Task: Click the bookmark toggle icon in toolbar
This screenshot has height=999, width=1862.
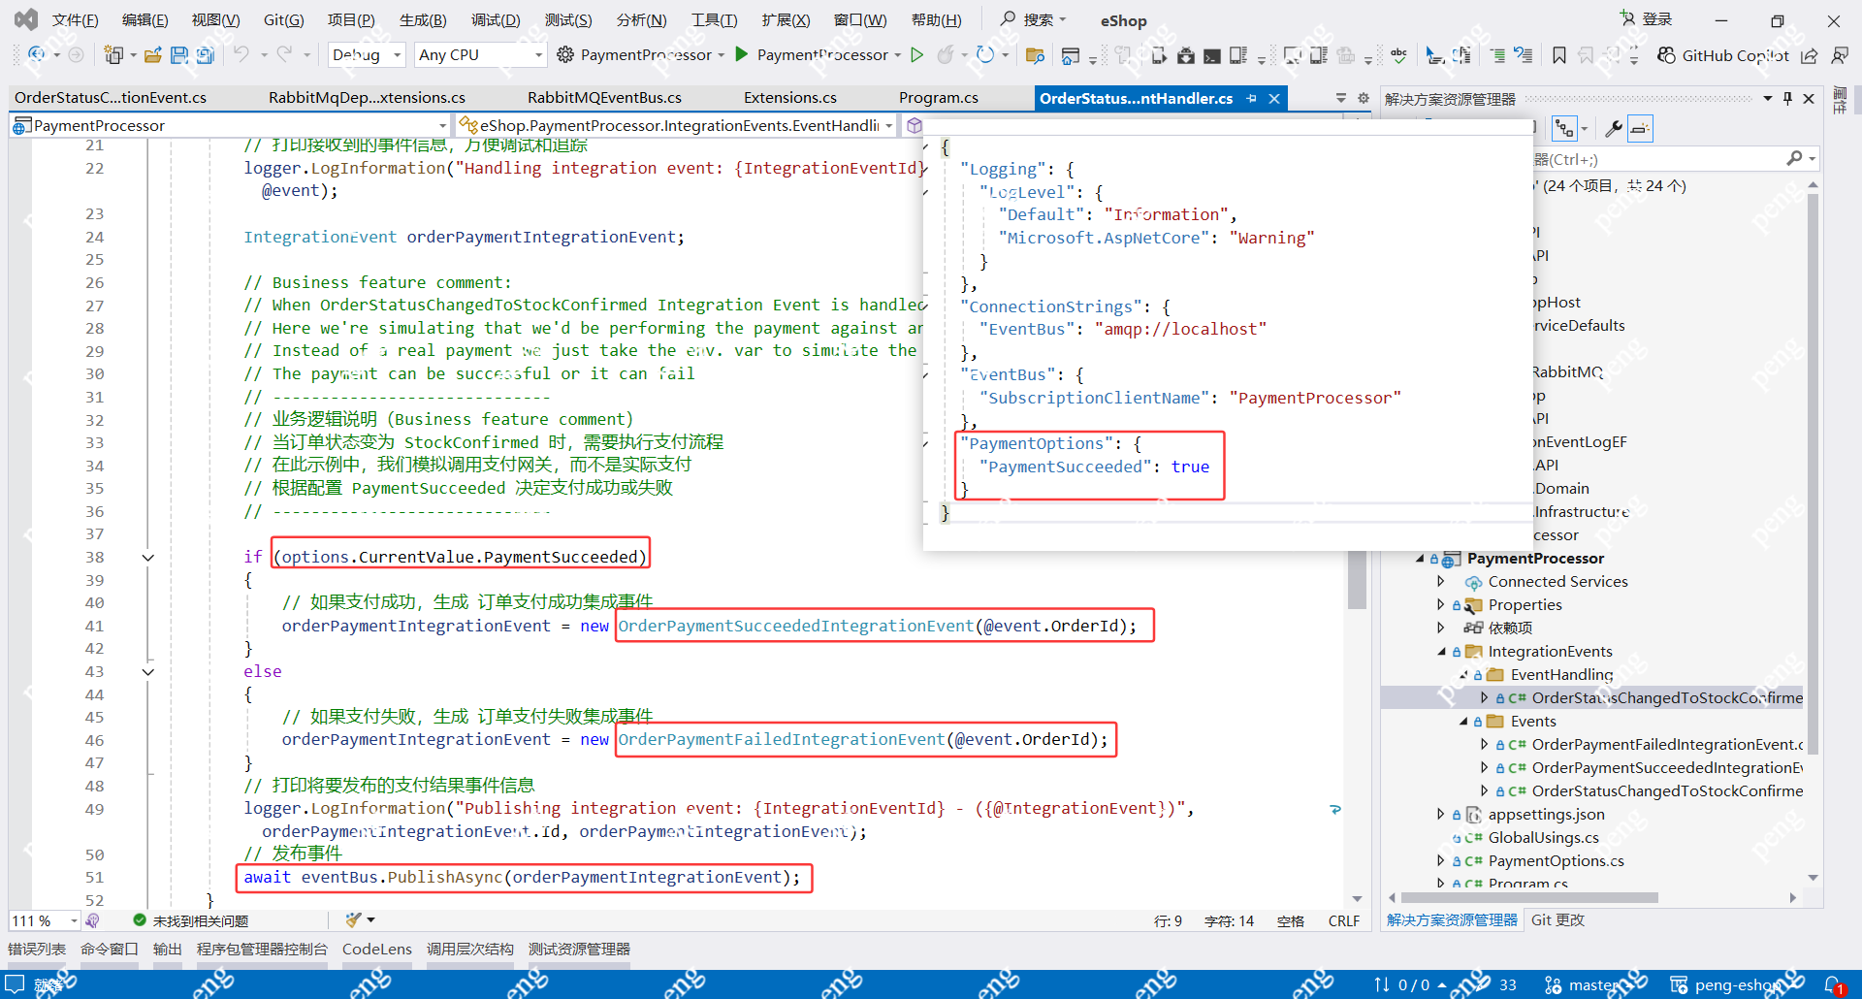Action: pyautogui.click(x=1558, y=55)
